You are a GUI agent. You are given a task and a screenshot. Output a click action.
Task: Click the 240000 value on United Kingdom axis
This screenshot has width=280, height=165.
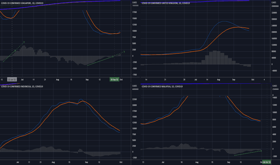(274, 26)
